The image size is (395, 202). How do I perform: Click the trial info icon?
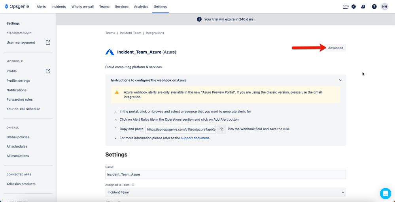pos(199,19)
